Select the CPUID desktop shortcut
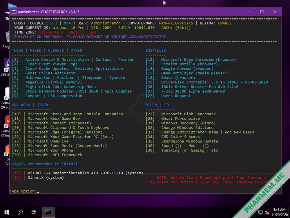 [x=6, y=68]
